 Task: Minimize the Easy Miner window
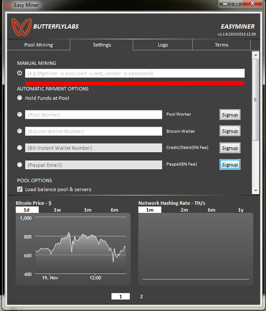(225, 3)
